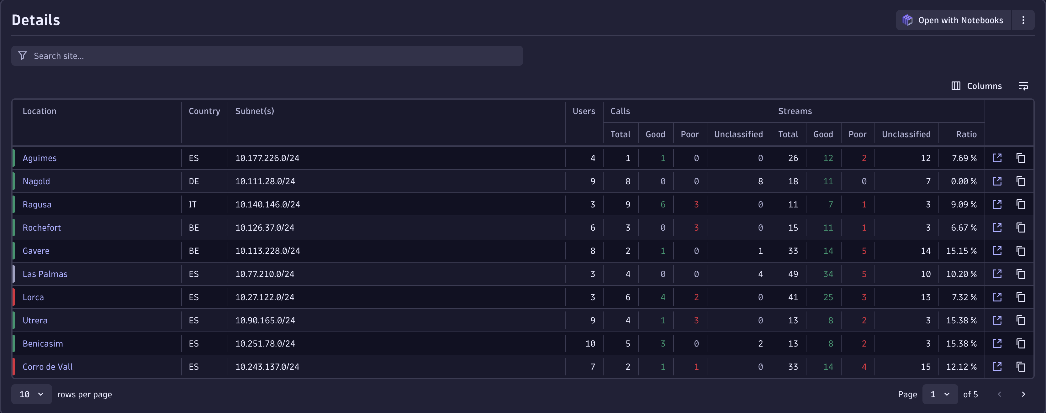Image resolution: width=1046 pixels, height=413 pixels.
Task: Click the Users column header to sort
Action: pyautogui.click(x=584, y=111)
